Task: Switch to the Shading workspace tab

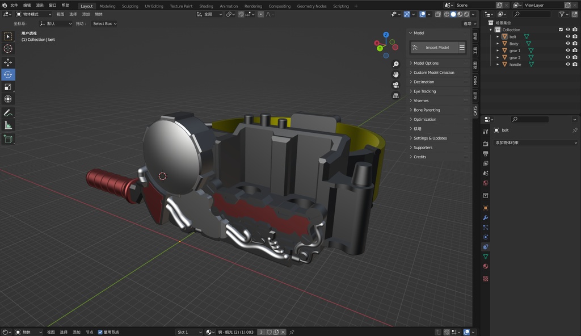Action: (x=206, y=6)
